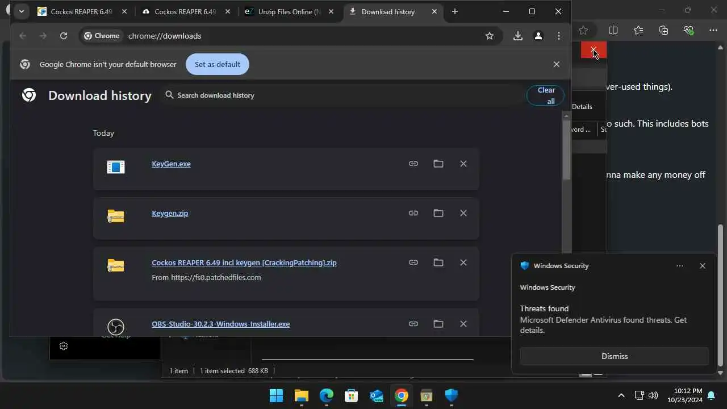
Task: Open the Chrome profile icon
Action: pyautogui.click(x=538, y=36)
